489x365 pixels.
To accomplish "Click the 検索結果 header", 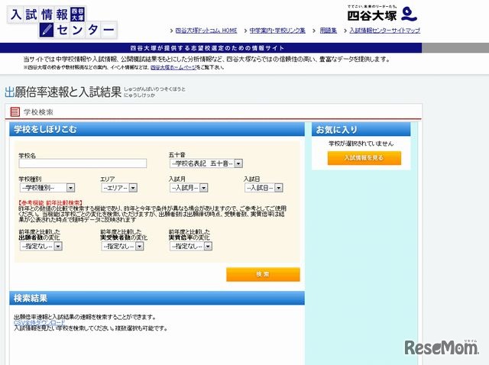I will tap(157, 298).
